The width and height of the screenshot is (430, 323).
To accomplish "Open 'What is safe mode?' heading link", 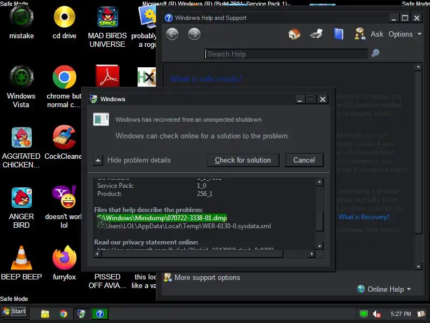I will (x=206, y=79).
